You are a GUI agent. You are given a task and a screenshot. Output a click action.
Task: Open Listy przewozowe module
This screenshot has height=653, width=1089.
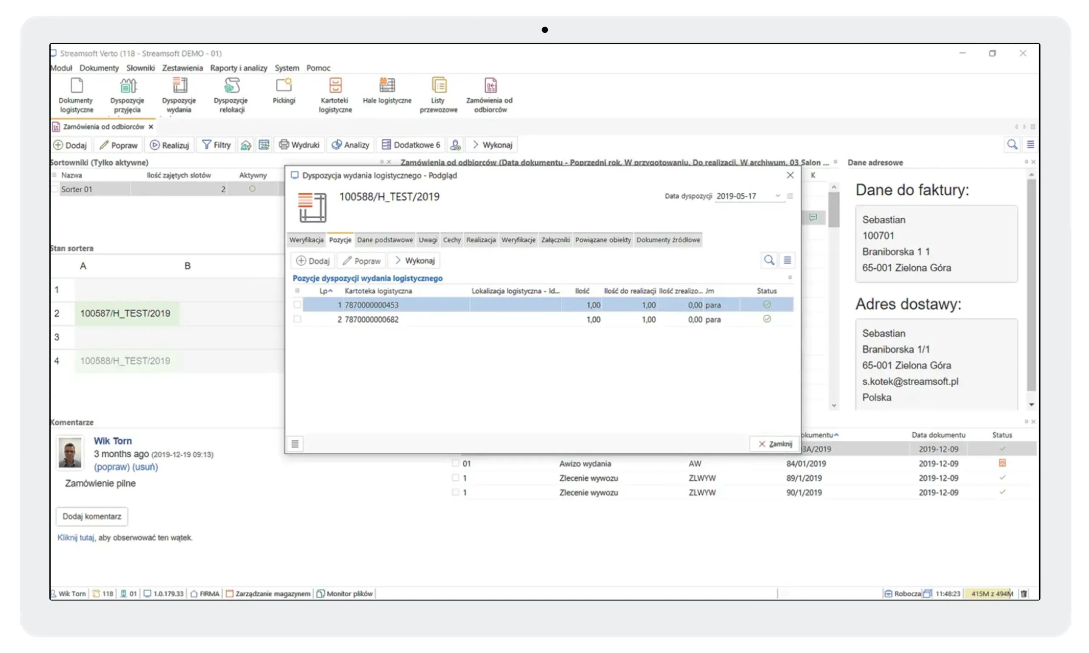tap(438, 94)
